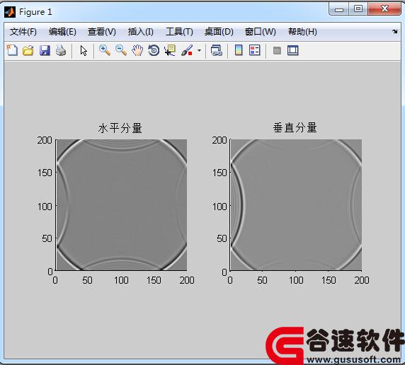The width and height of the screenshot is (405, 365).
Task: Activate the Zoom Out tool
Action: coord(121,50)
